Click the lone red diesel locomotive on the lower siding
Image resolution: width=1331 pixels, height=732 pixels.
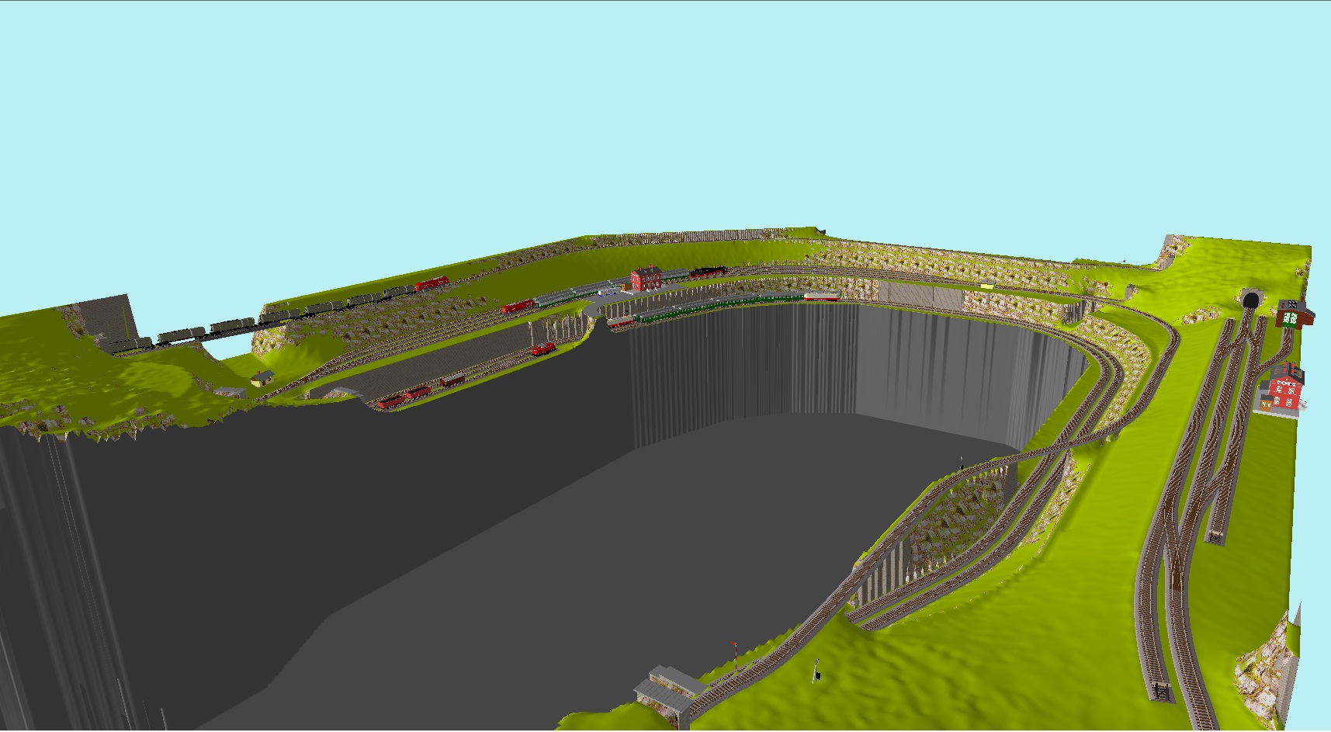point(543,349)
